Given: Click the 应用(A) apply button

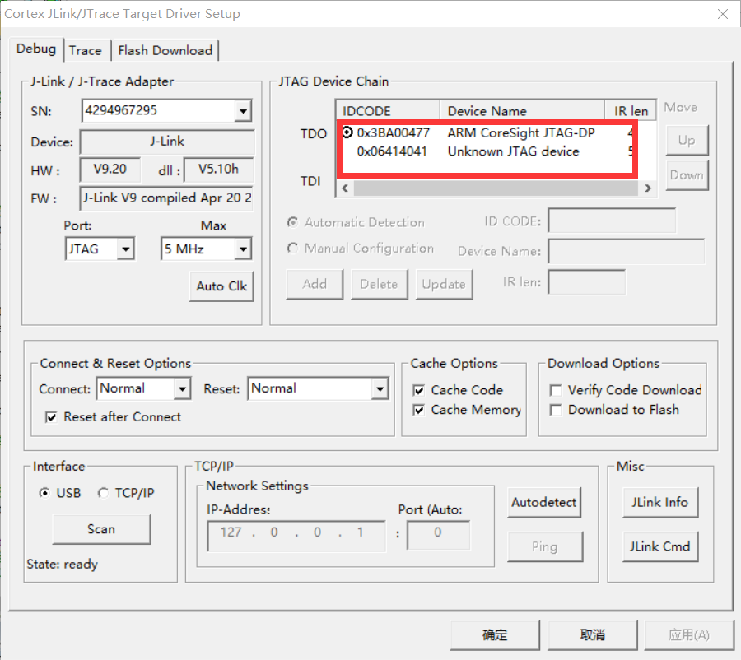Looking at the screenshot, I should coord(689,635).
